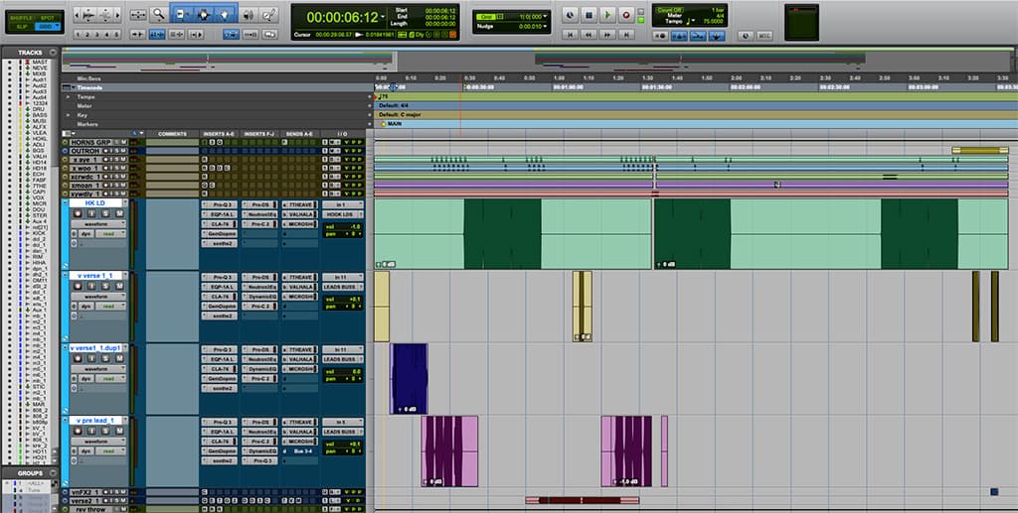Open HK LD output selector HOOK LDS
The height and width of the screenshot is (513, 1018).
(x=343, y=214)
